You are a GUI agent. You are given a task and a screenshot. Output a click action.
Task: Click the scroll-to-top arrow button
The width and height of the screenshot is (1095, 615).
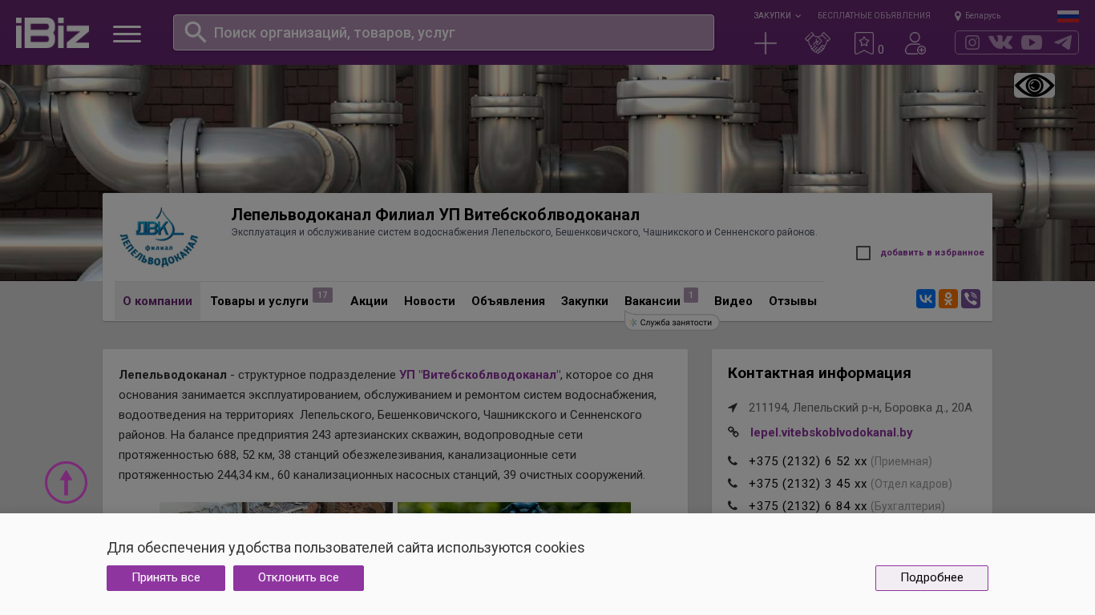66,482
